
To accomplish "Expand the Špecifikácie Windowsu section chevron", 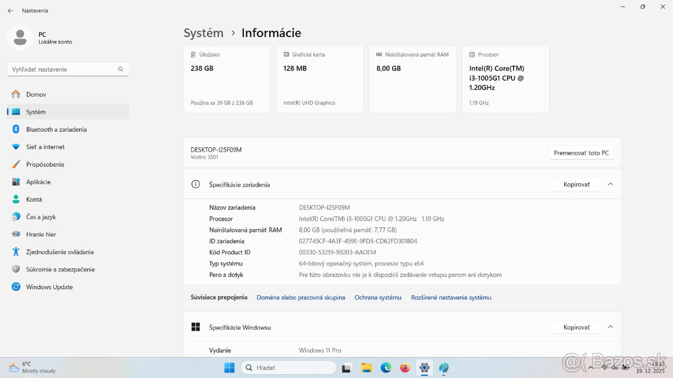I will tap(610, 326).
